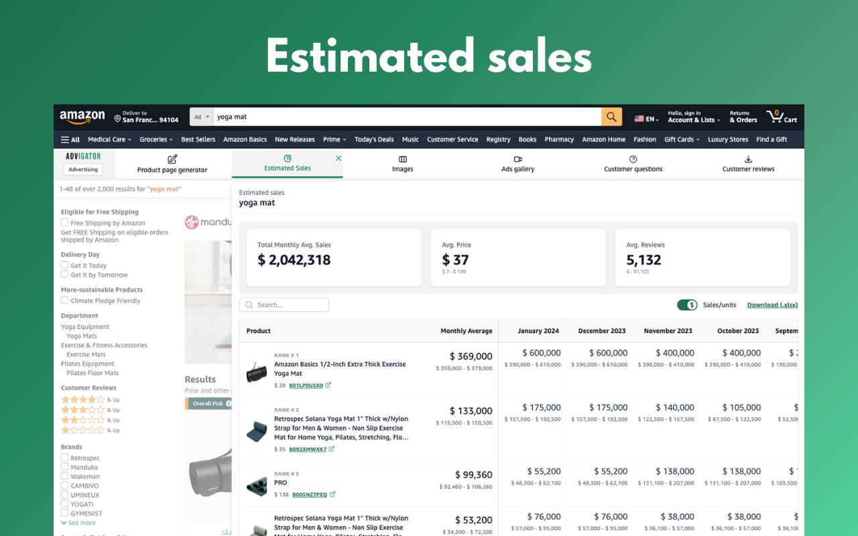
Task: Click the Images tab icon
Action: tap(403, 159)
